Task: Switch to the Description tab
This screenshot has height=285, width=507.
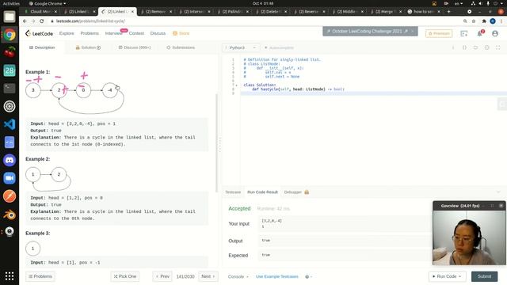Action: coord(42,47)
